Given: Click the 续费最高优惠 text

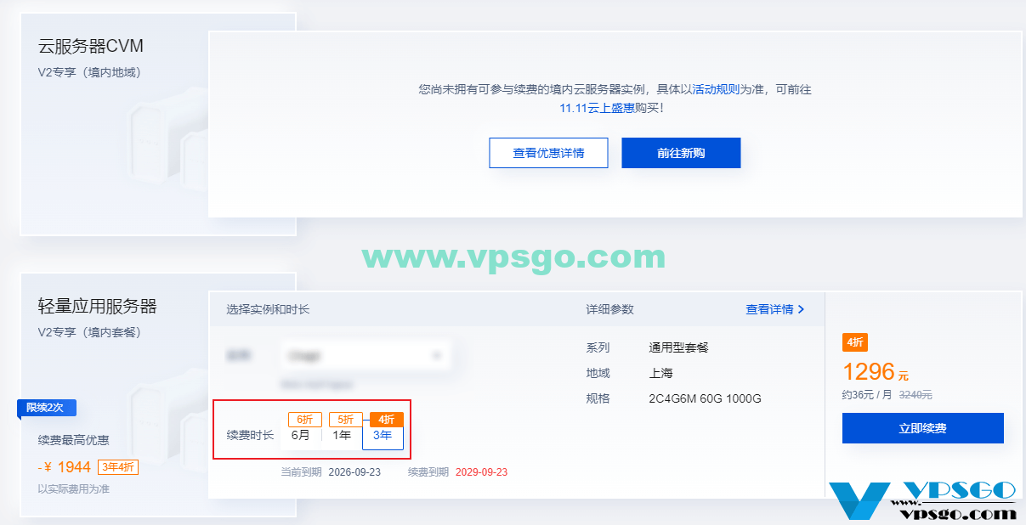Looking at the screenshot, I should pyautogui.click(x=74, y=440).
